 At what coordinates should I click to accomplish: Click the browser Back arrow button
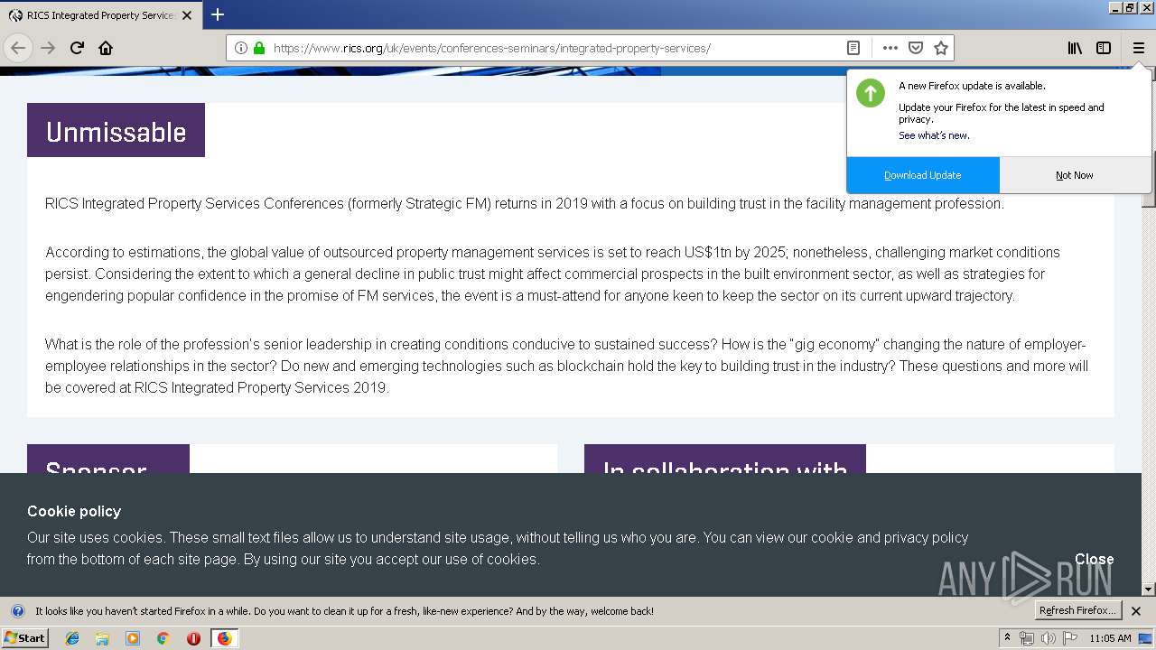point(18,48)
